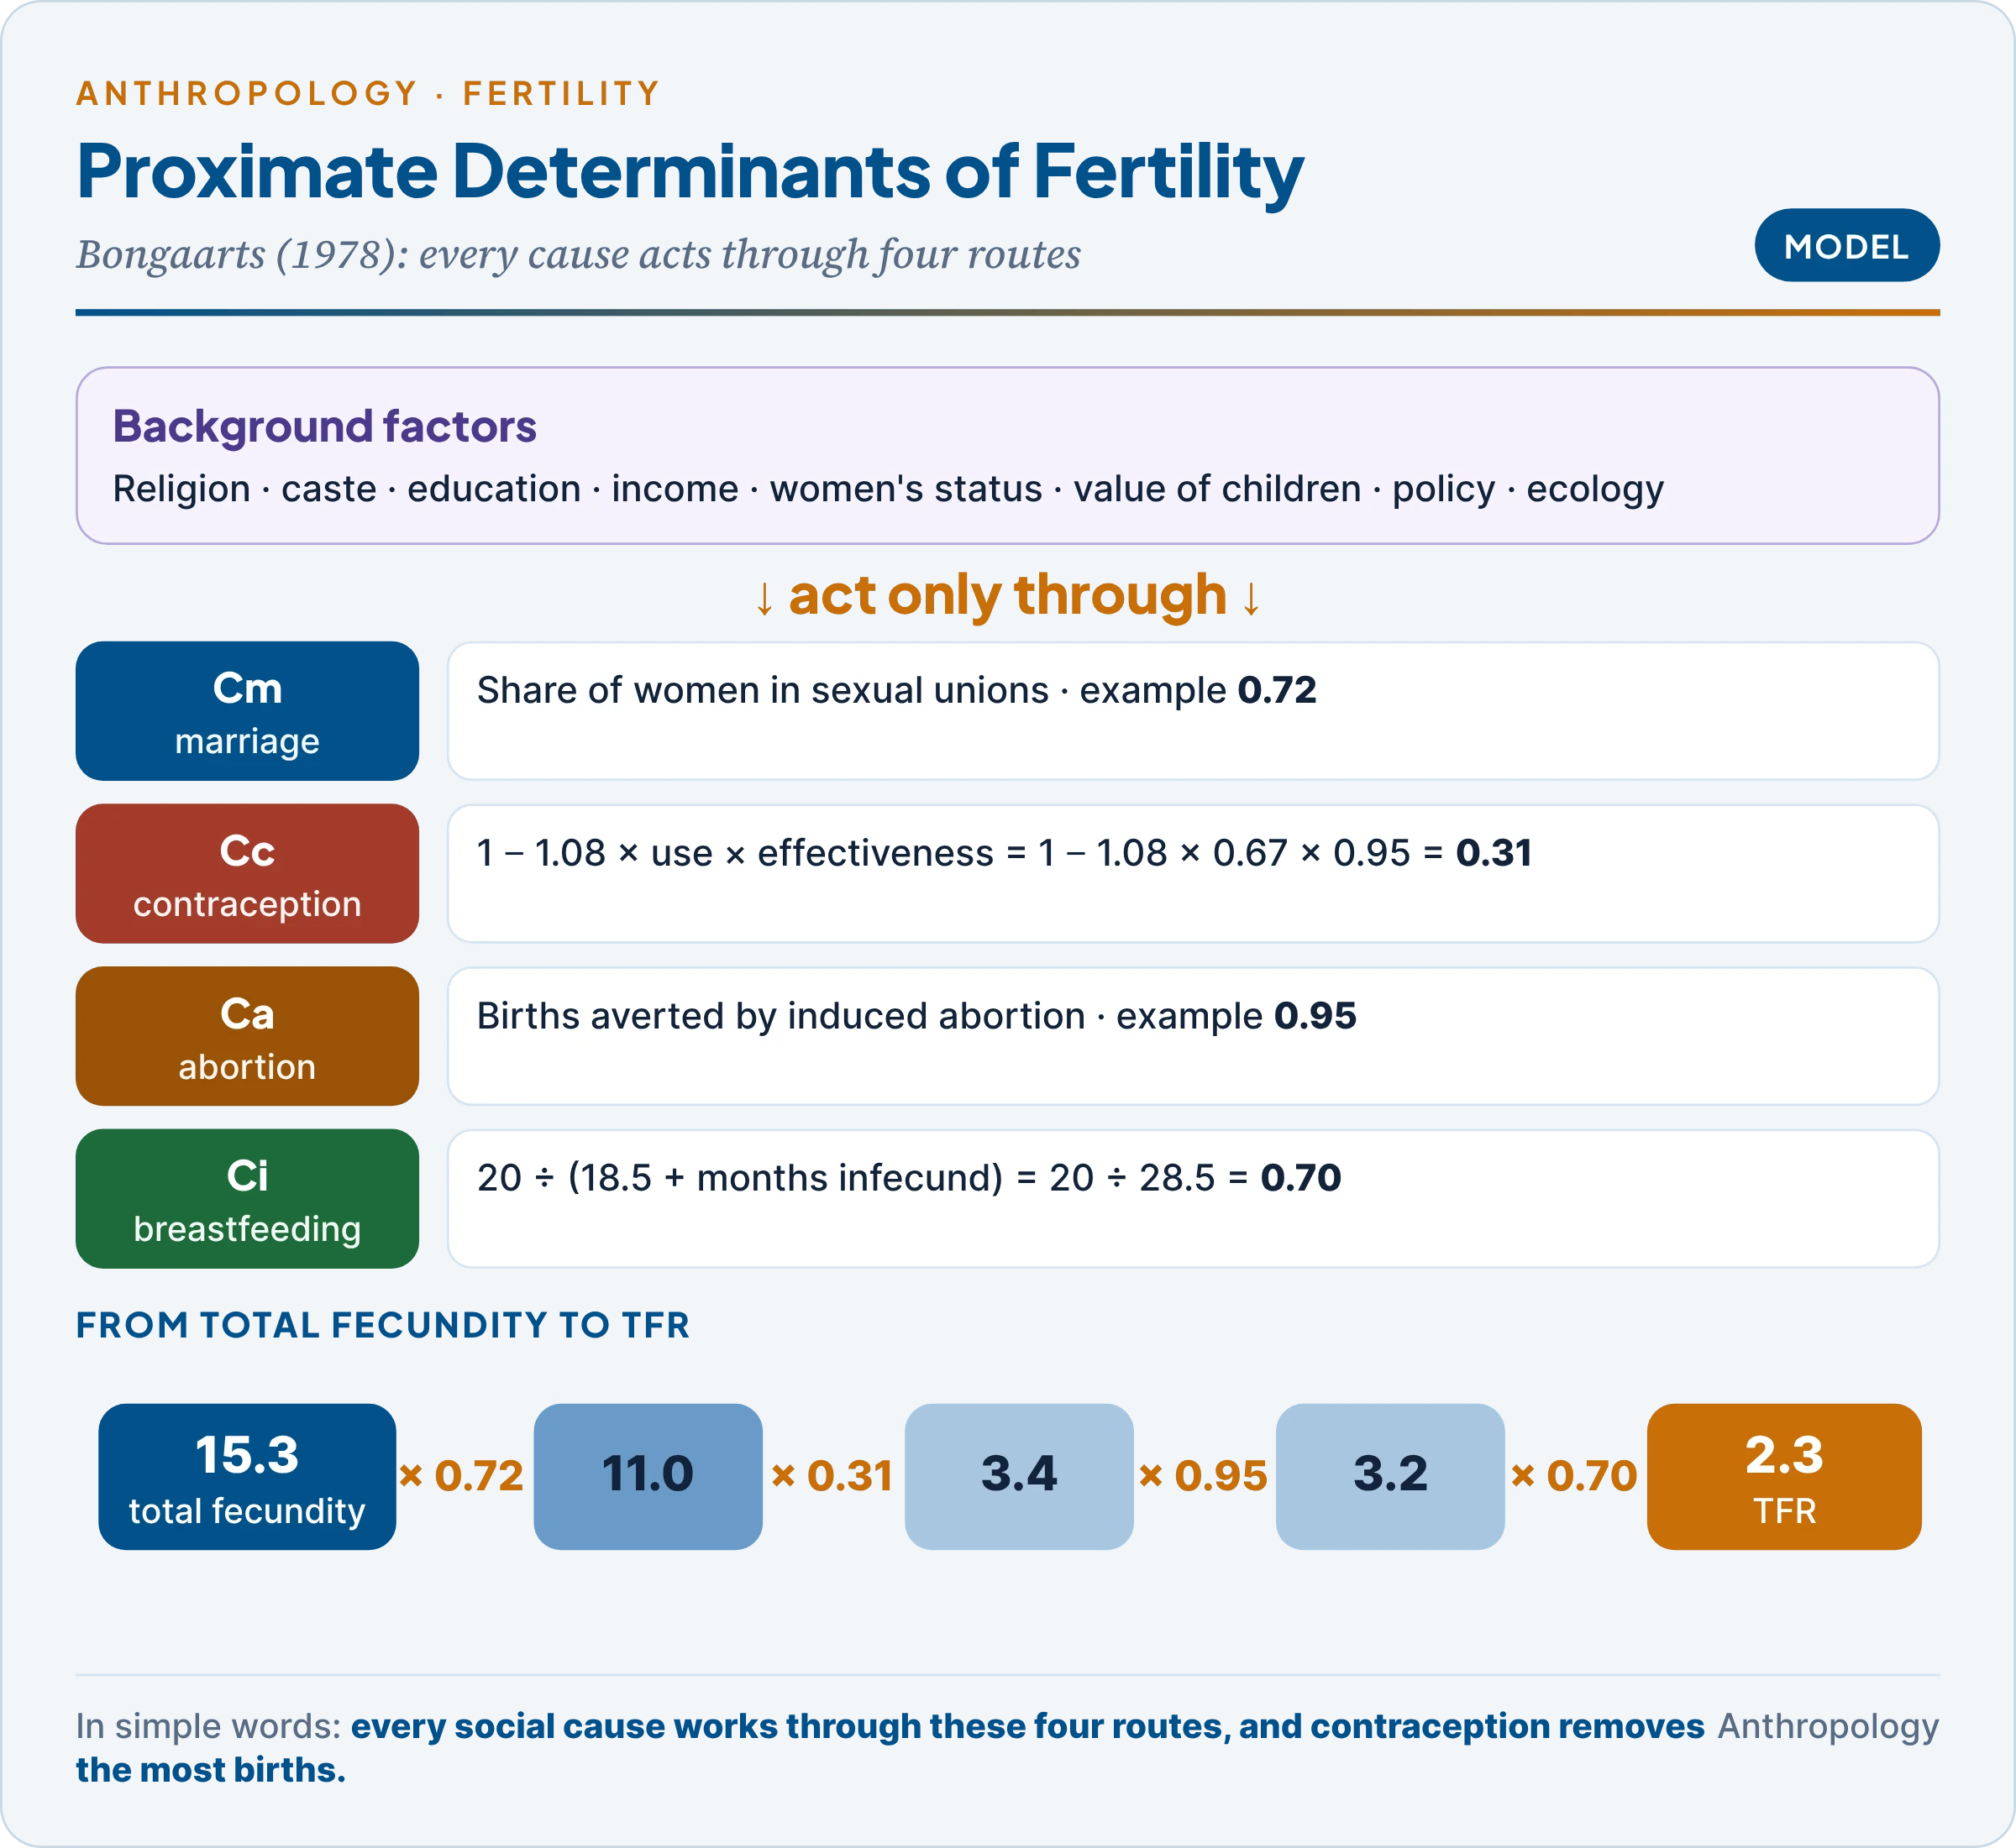Click the 11.0 value box
The width and height of the screenshot is (2016, 1848).
(x=648, y=1477)
